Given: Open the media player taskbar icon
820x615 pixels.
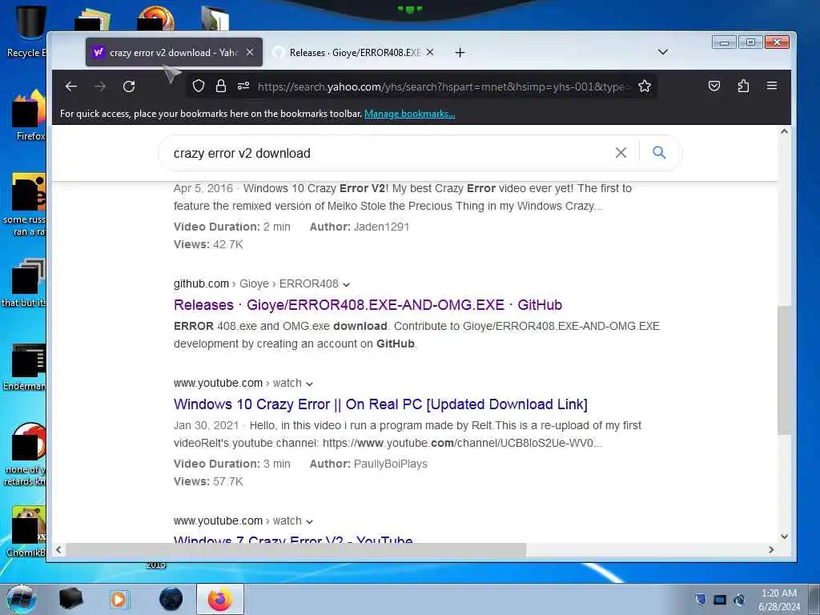Looking at the screenshot, I should (119, 599).
